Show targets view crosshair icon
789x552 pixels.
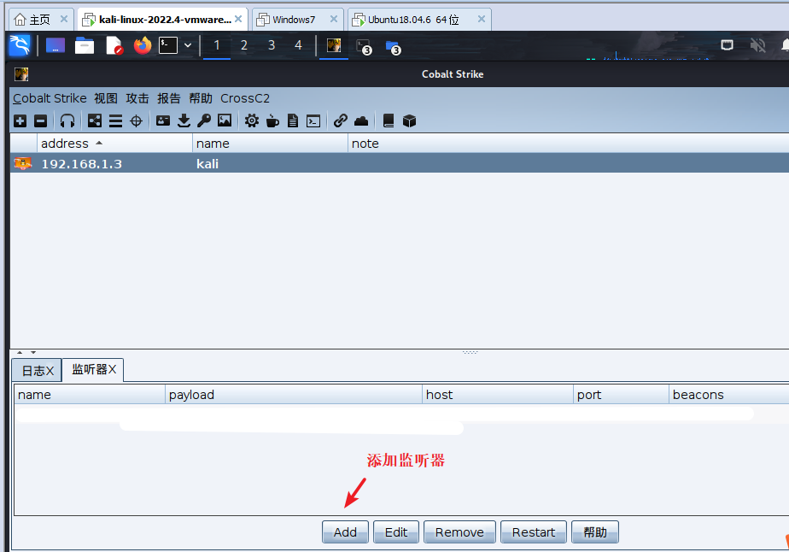click(x=137, y=120)
